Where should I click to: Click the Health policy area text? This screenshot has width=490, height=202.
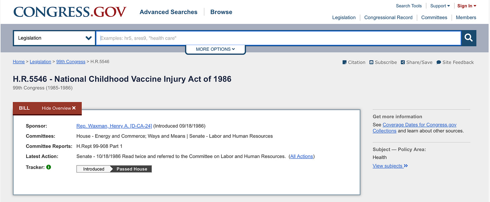click(x=380, y=157)
